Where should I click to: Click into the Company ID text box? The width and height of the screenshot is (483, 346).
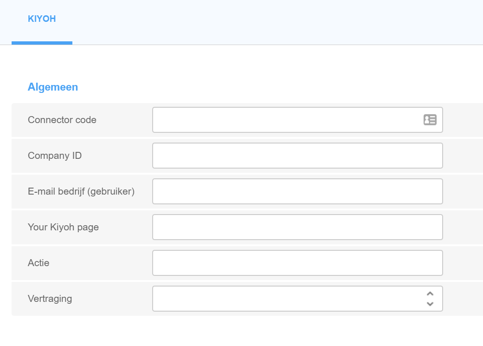(297, 156)
